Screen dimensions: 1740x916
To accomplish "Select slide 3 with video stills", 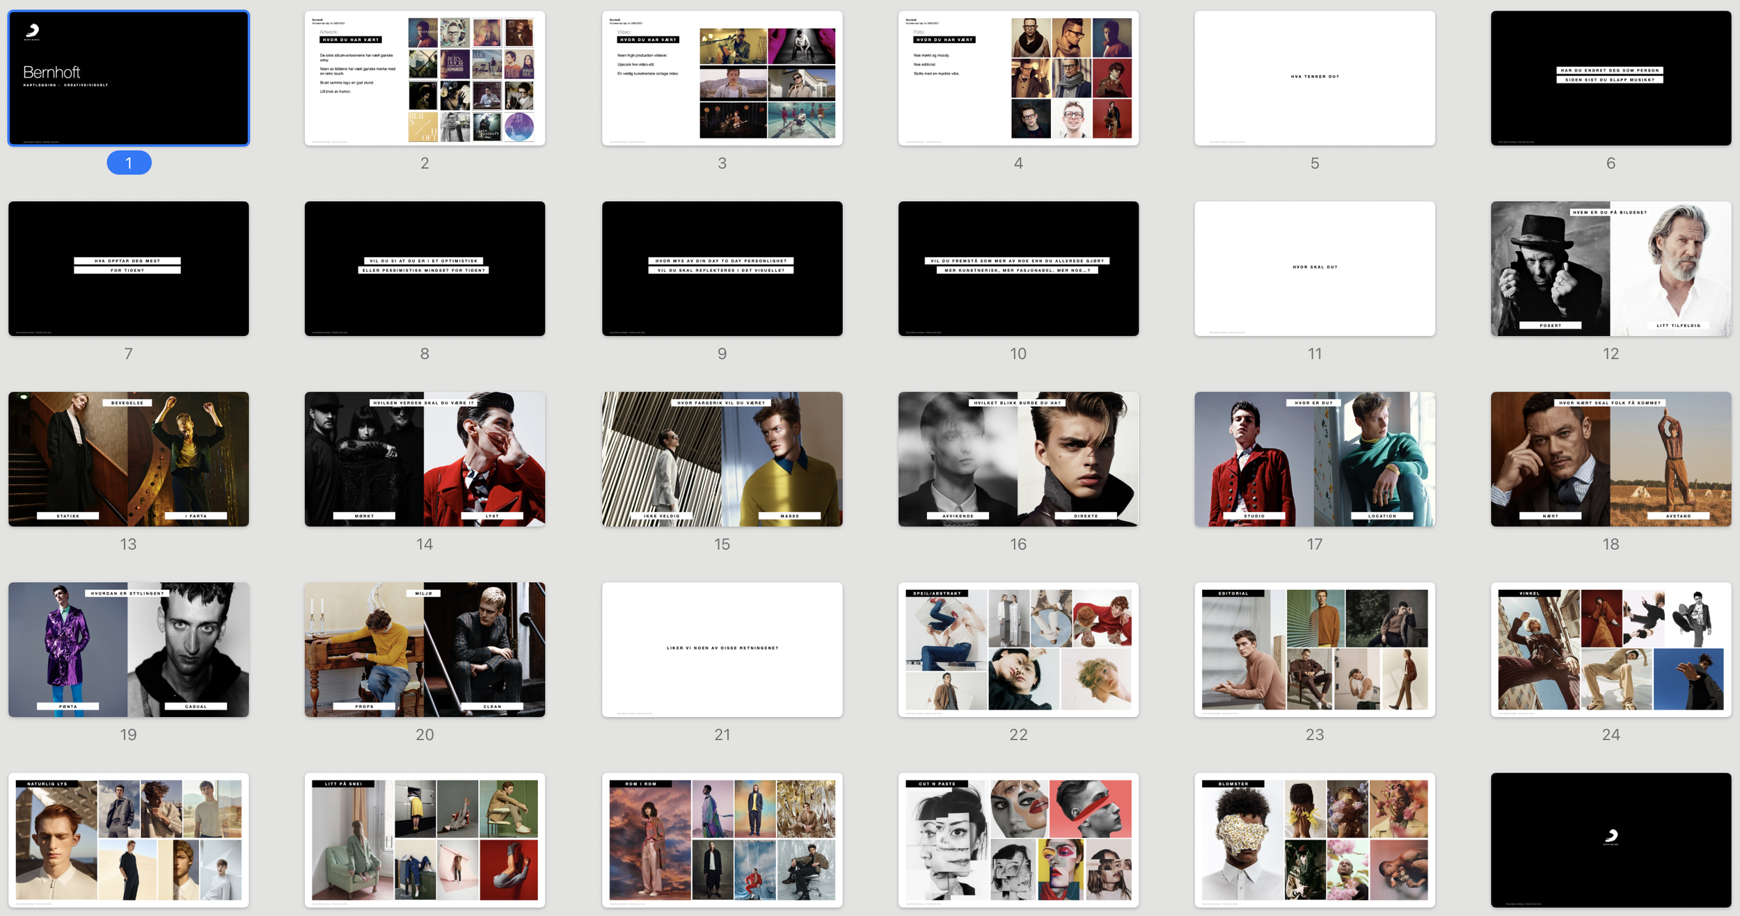I will point(722,78).
